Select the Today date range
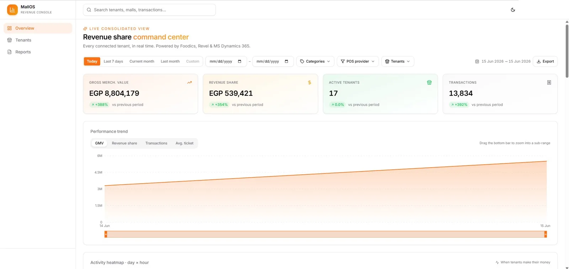This screenshot has width=569, height=269. click(92, 61)
